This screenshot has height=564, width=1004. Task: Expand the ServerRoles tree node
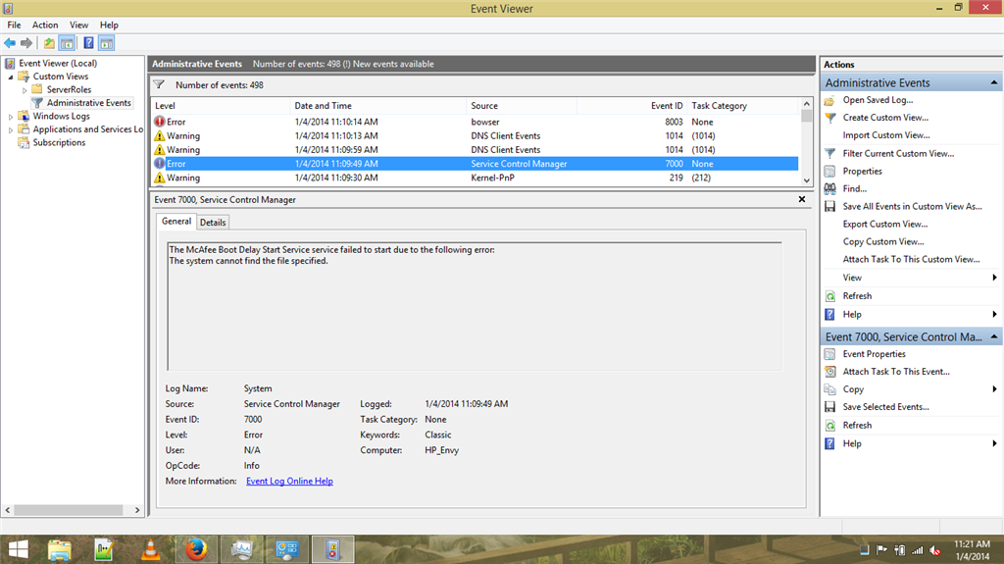pos(25,90)
